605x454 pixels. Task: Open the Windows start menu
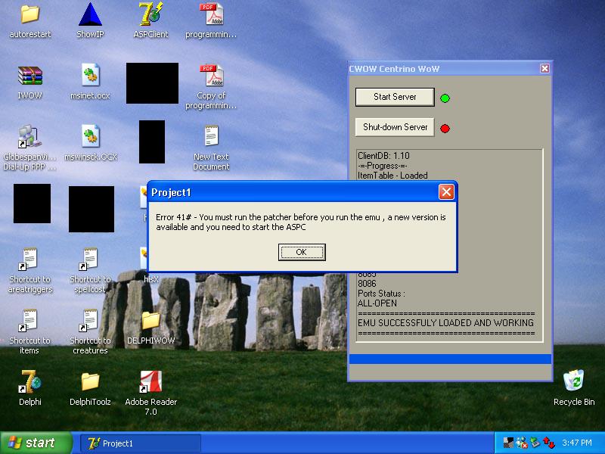click(36, 443)
